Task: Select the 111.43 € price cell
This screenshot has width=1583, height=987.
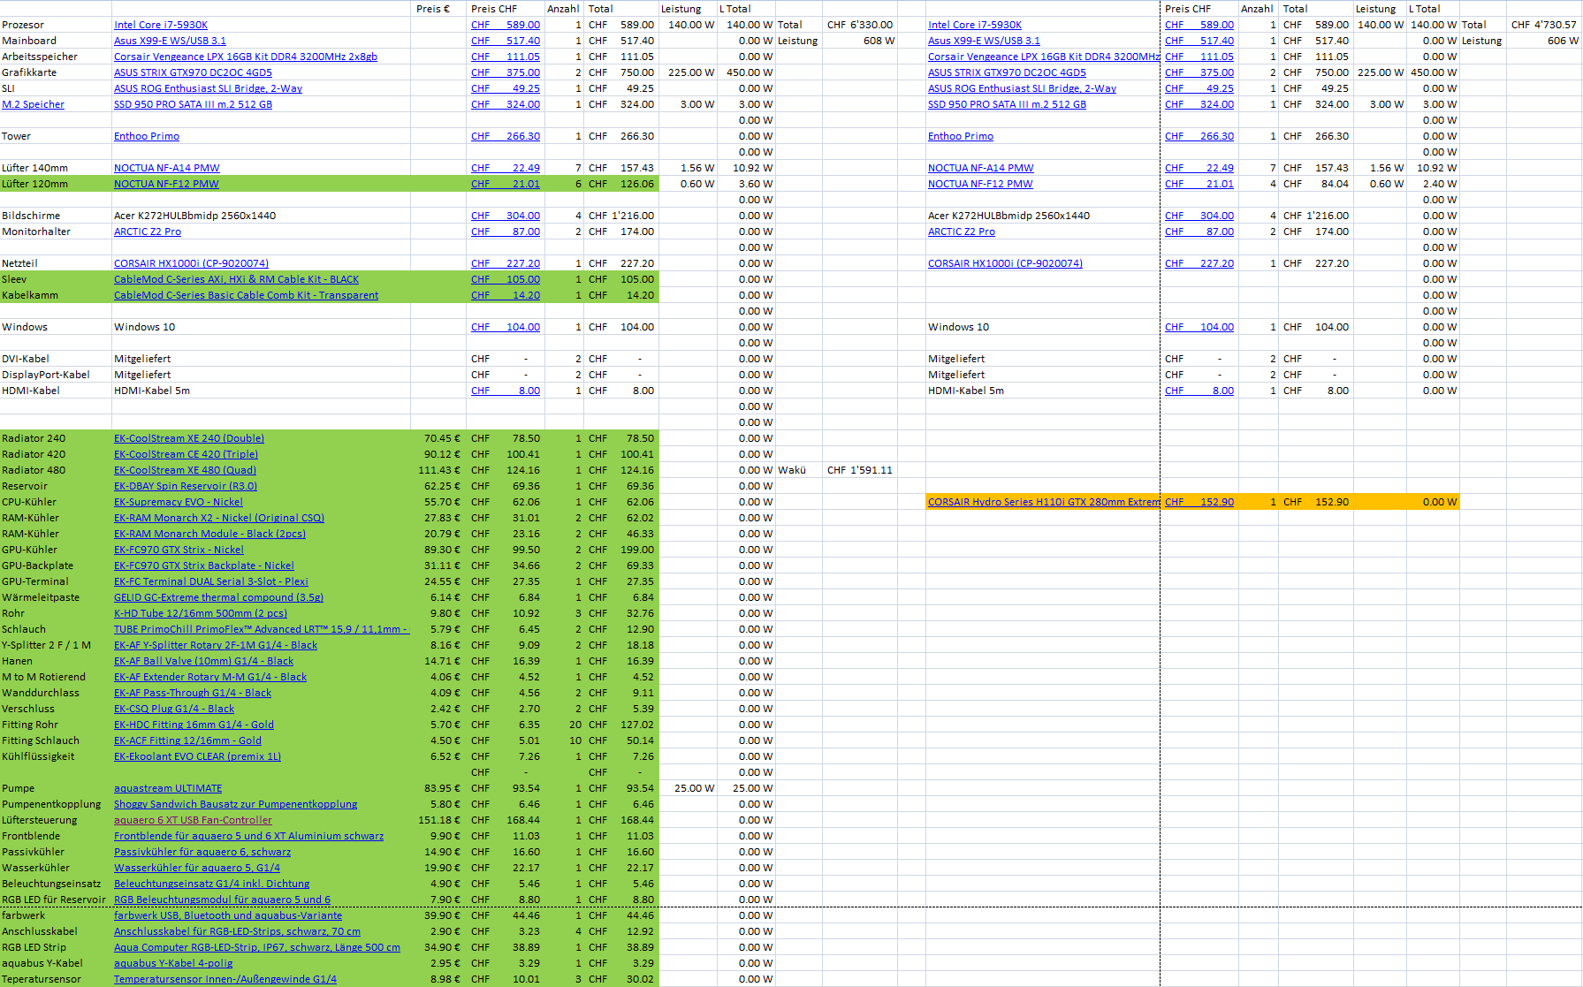Action: 439,470
